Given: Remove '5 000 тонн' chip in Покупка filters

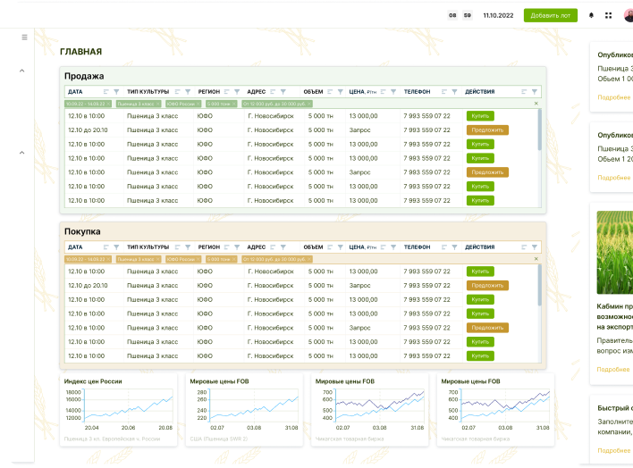Looking at the screenshot, I should 233,259.
